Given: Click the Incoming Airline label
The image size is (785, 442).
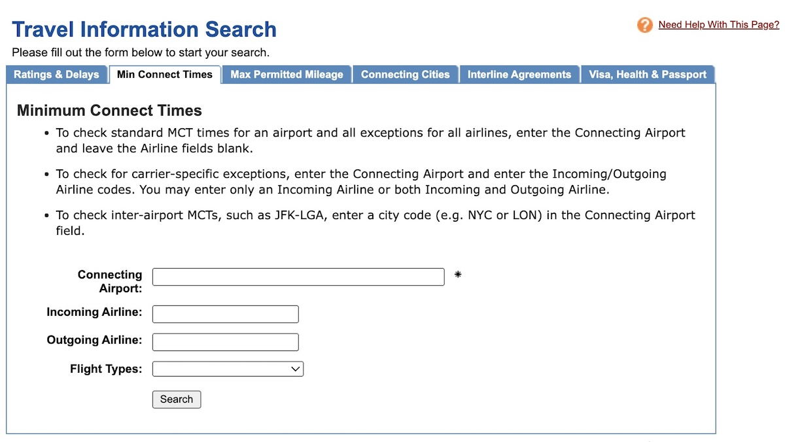Looking at the screenshot, I should click(94, 313).
